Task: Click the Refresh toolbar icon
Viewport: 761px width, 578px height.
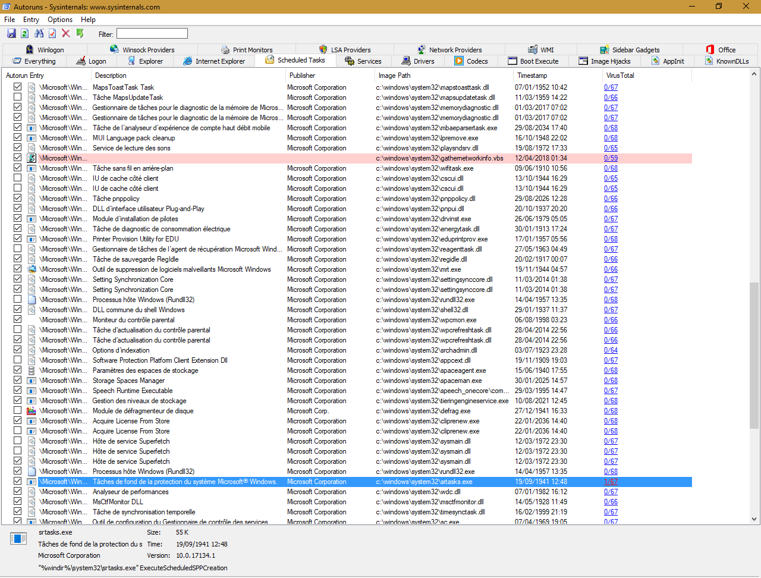Action: coord(25,34)
